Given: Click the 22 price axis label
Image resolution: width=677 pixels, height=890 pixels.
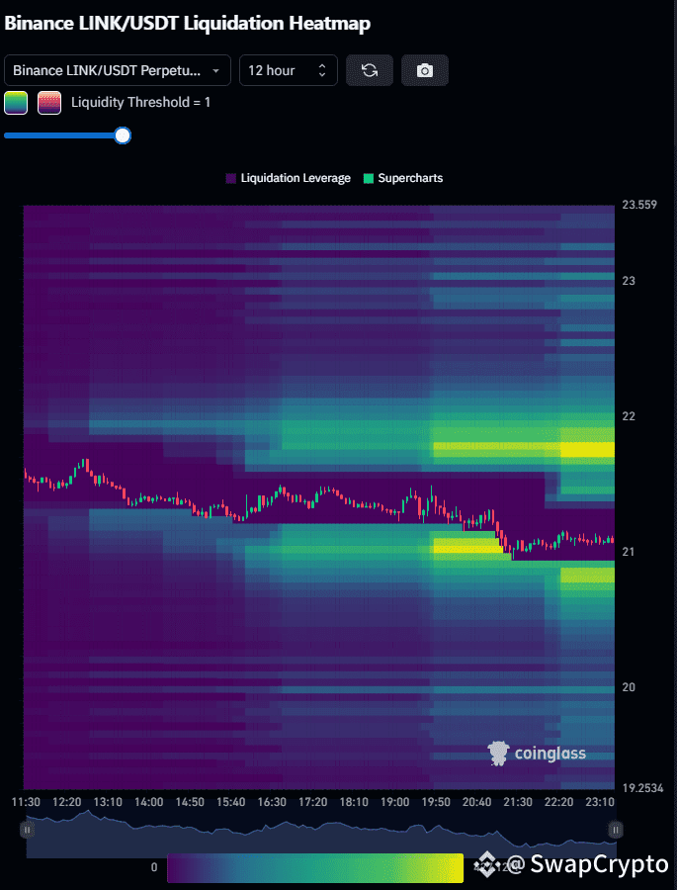Looking at the screenshot, I should pos(629,416).
